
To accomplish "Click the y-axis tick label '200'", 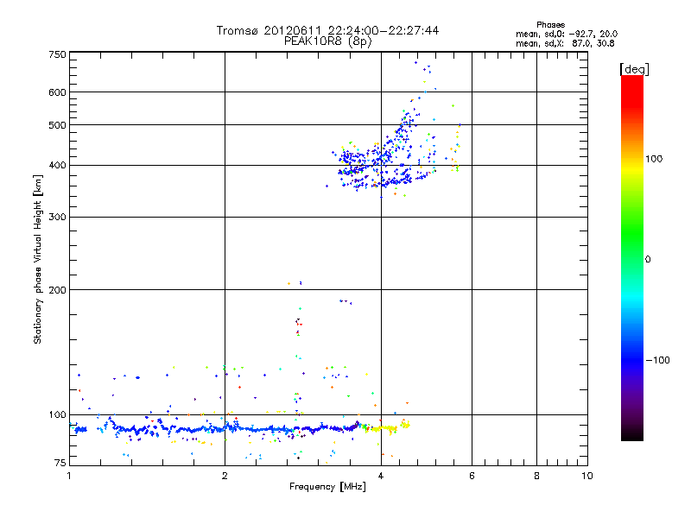I will (x=57, y=290).
